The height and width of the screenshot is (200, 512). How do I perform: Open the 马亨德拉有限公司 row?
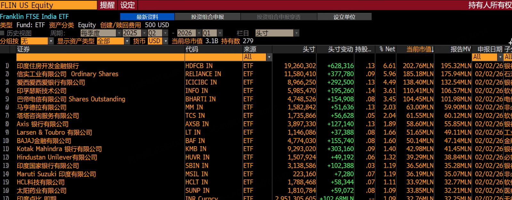(x=42, y=108)
